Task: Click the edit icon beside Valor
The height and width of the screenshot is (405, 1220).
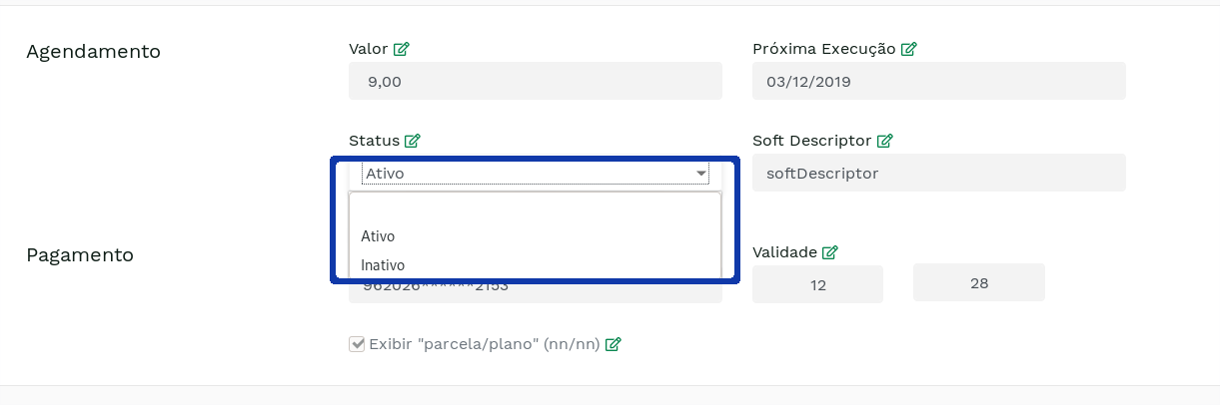Action: pos(402,49)
